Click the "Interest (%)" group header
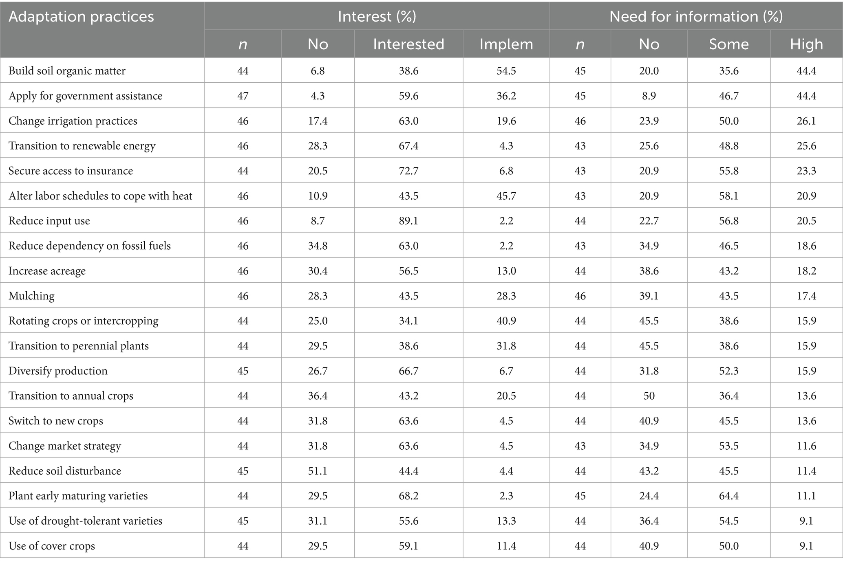This screenshot has height=565, width=843. tap(377, 16)
